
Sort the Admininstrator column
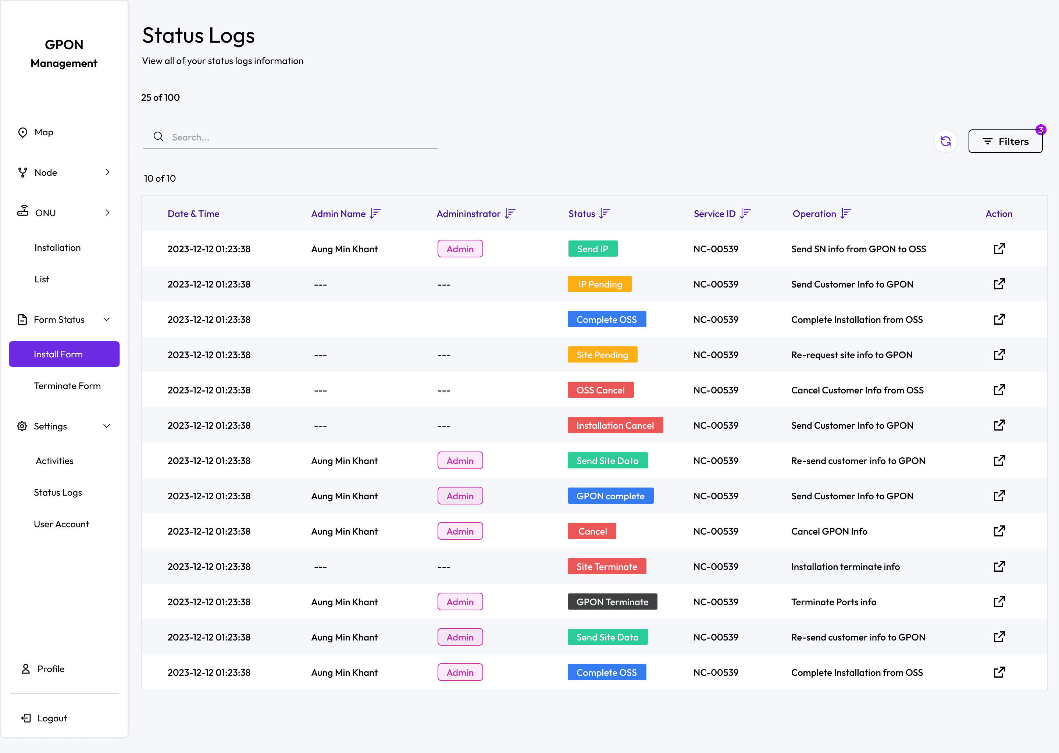click(510, 213)
